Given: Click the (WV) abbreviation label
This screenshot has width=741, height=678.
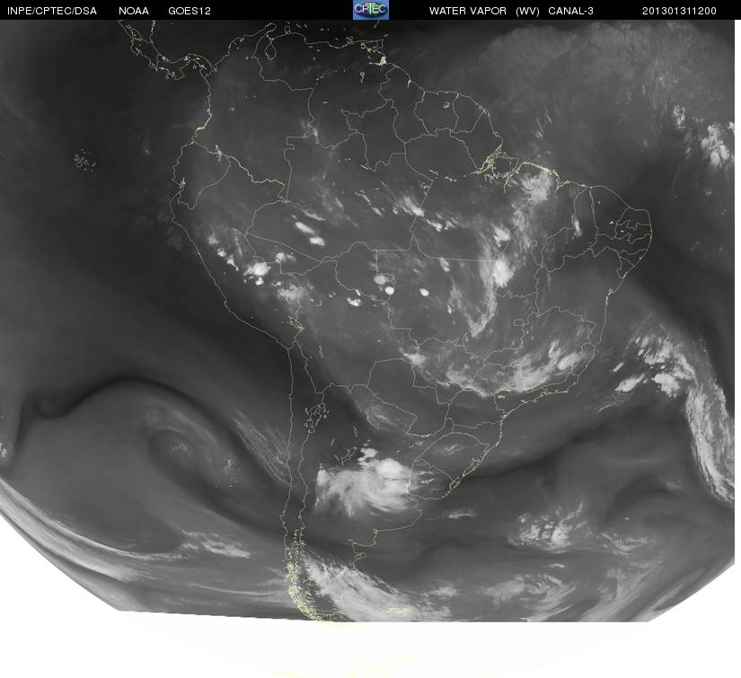Looking at the screenshot, I should point(527,11).
